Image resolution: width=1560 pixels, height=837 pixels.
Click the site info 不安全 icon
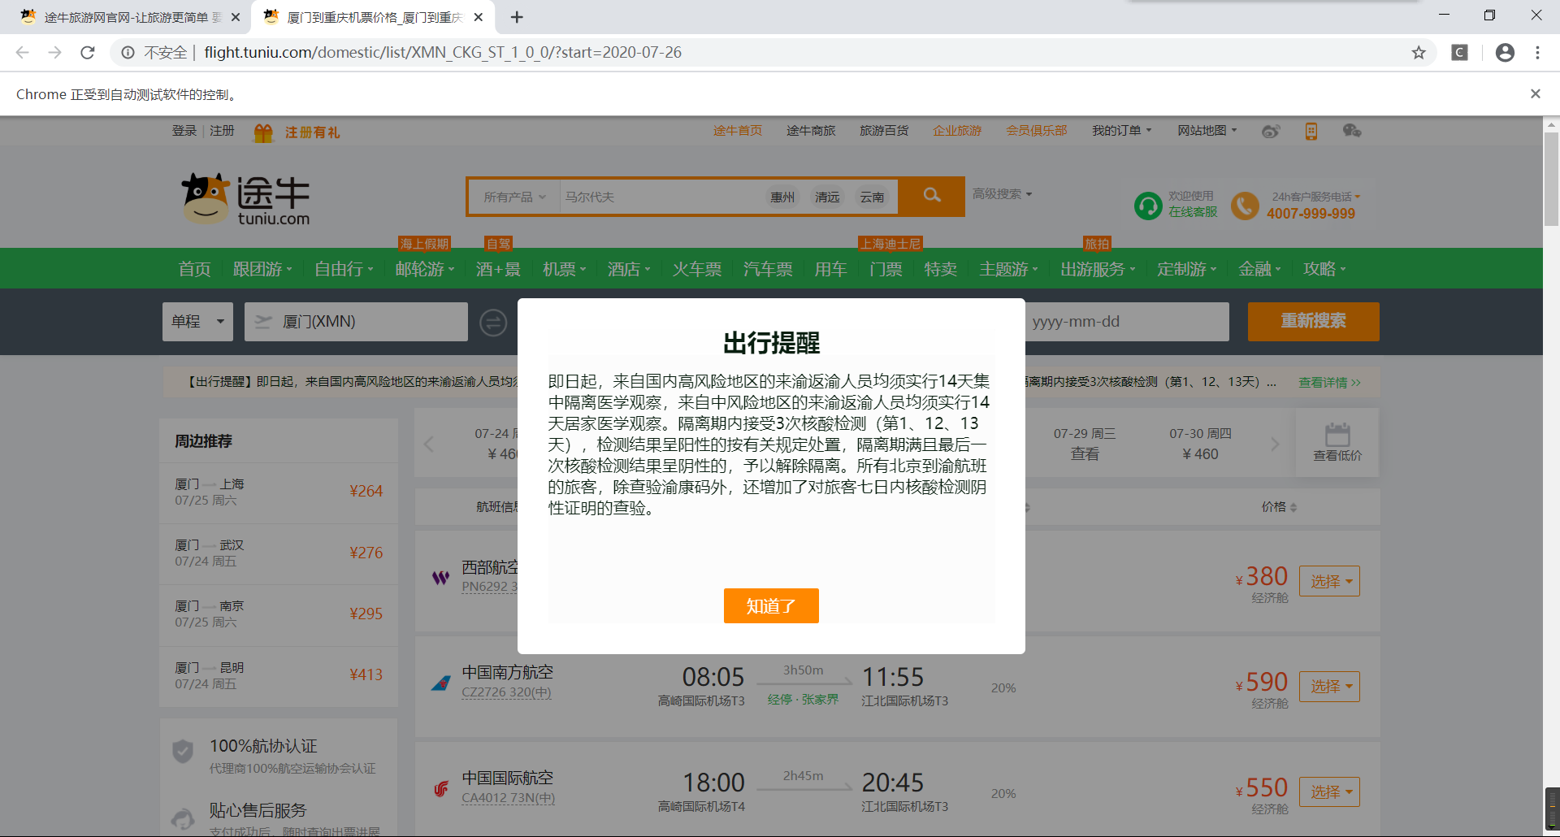point(128,53)
